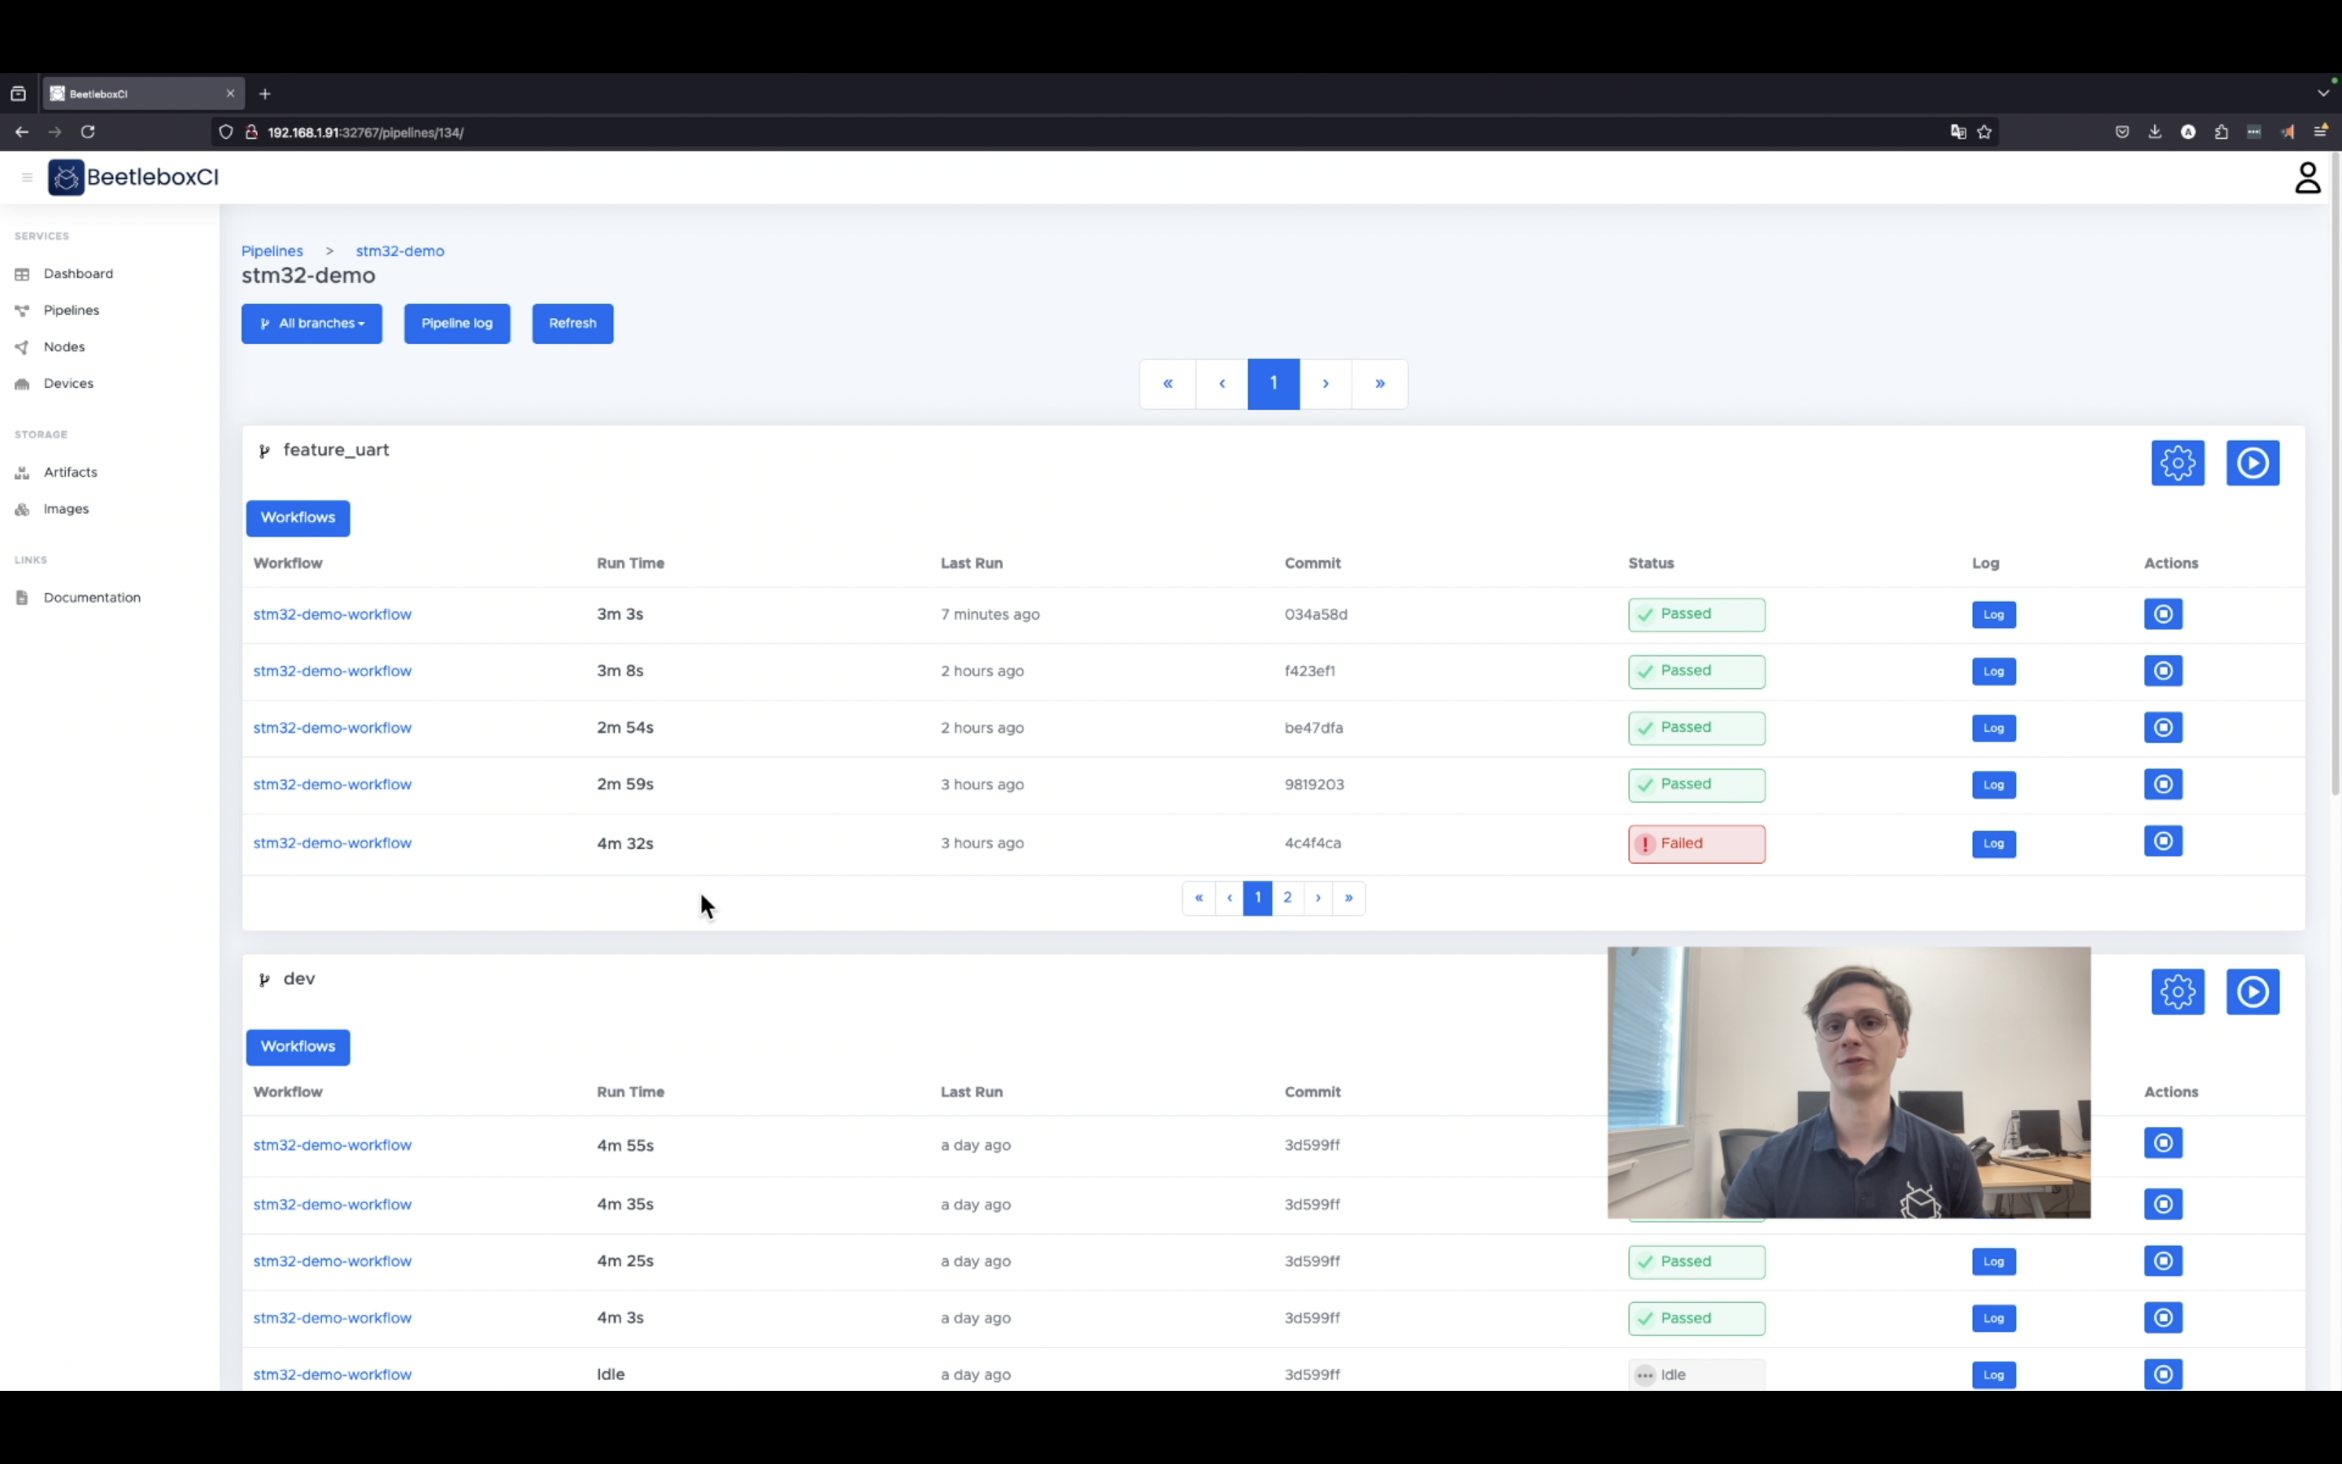Stop the 034a58d workflow run
Image resolution: width=2342 pixels, height=1464 pixels.
2162,614
